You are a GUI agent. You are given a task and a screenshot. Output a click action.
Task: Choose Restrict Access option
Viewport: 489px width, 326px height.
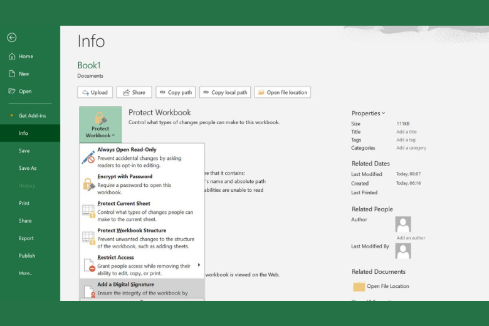coord(142,265)
